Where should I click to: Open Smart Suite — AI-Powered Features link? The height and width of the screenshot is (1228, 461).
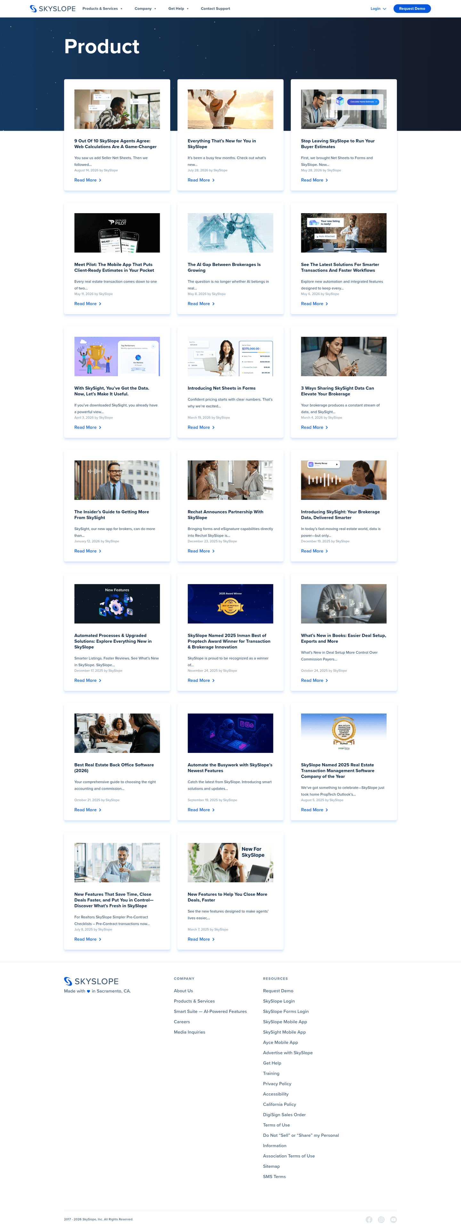[210, 1012]
